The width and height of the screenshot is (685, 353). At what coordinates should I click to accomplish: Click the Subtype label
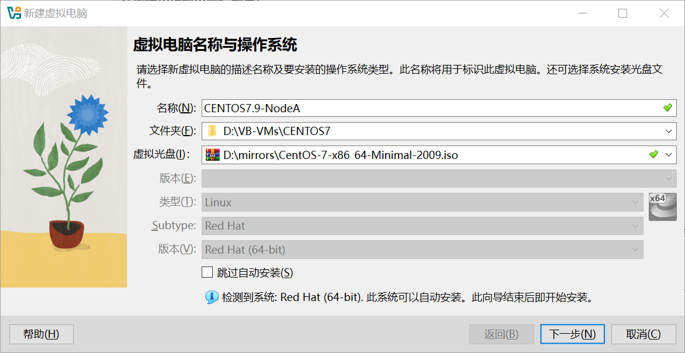click(174, 226)
